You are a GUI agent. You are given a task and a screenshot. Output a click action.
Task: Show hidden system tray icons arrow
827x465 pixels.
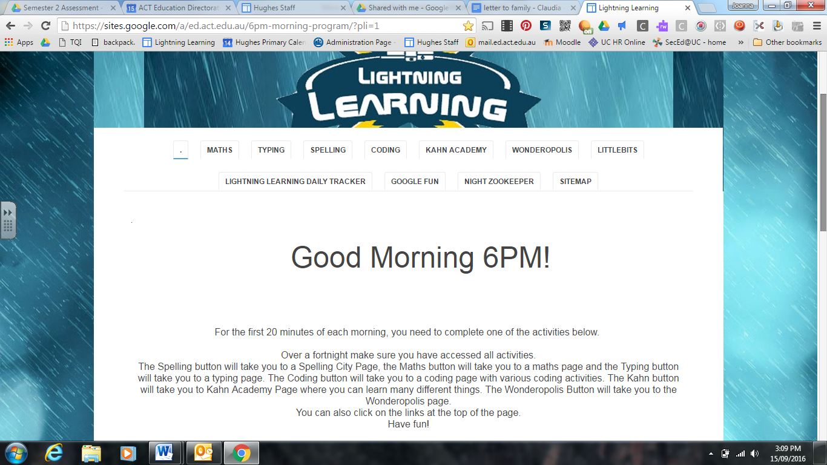[711, 453]
